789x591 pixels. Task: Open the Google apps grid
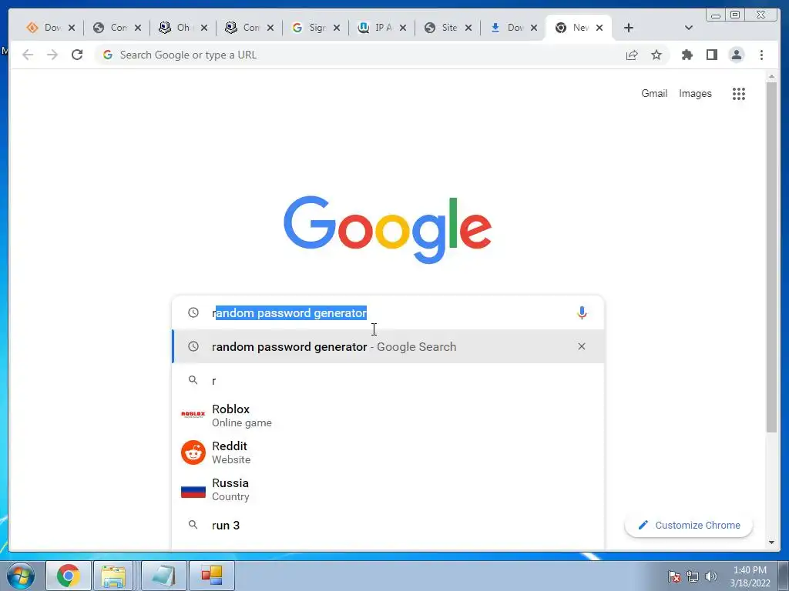[739, 93]
